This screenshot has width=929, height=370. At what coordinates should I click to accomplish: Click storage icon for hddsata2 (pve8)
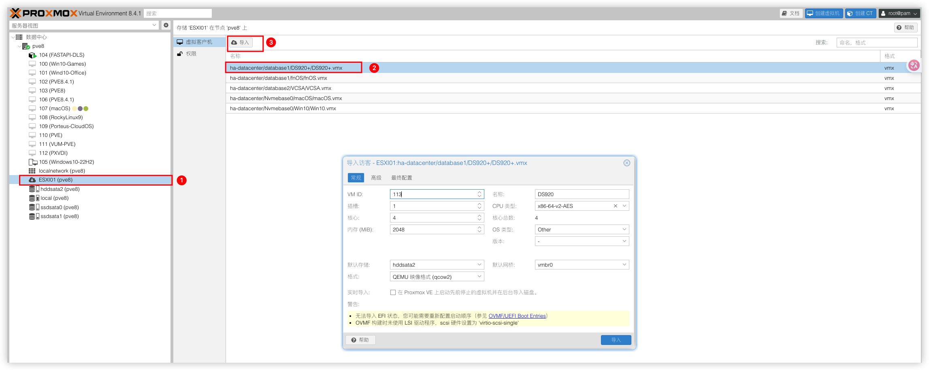(34, 189)
